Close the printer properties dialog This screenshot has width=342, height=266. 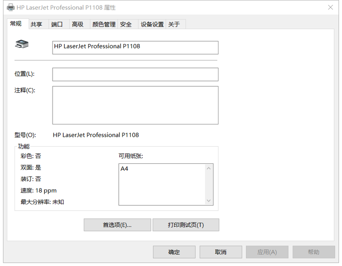pyautogui.click(x=330, y=8)
